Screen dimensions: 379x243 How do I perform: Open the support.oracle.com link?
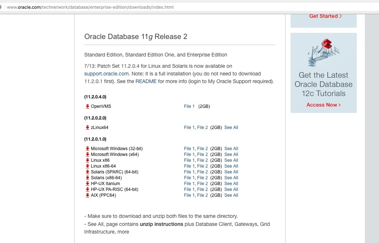[x=106, y=74]
